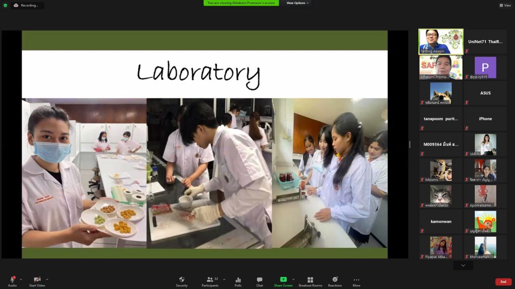
Task: Click the Recording indicator
Action: [27, 5]
